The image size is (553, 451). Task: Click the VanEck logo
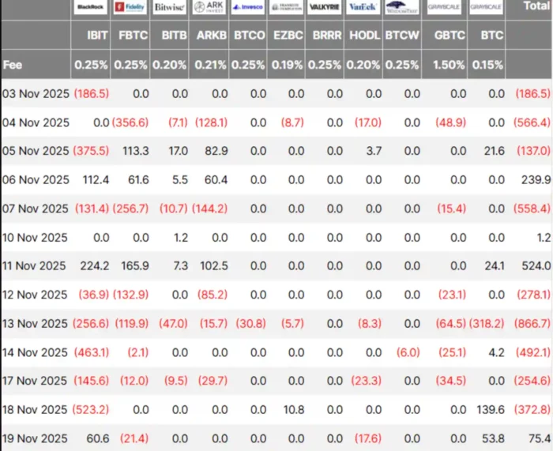tap(363, 7)
